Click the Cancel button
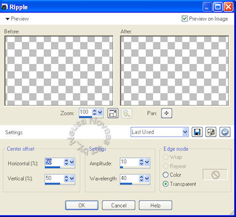 point(119,205)
